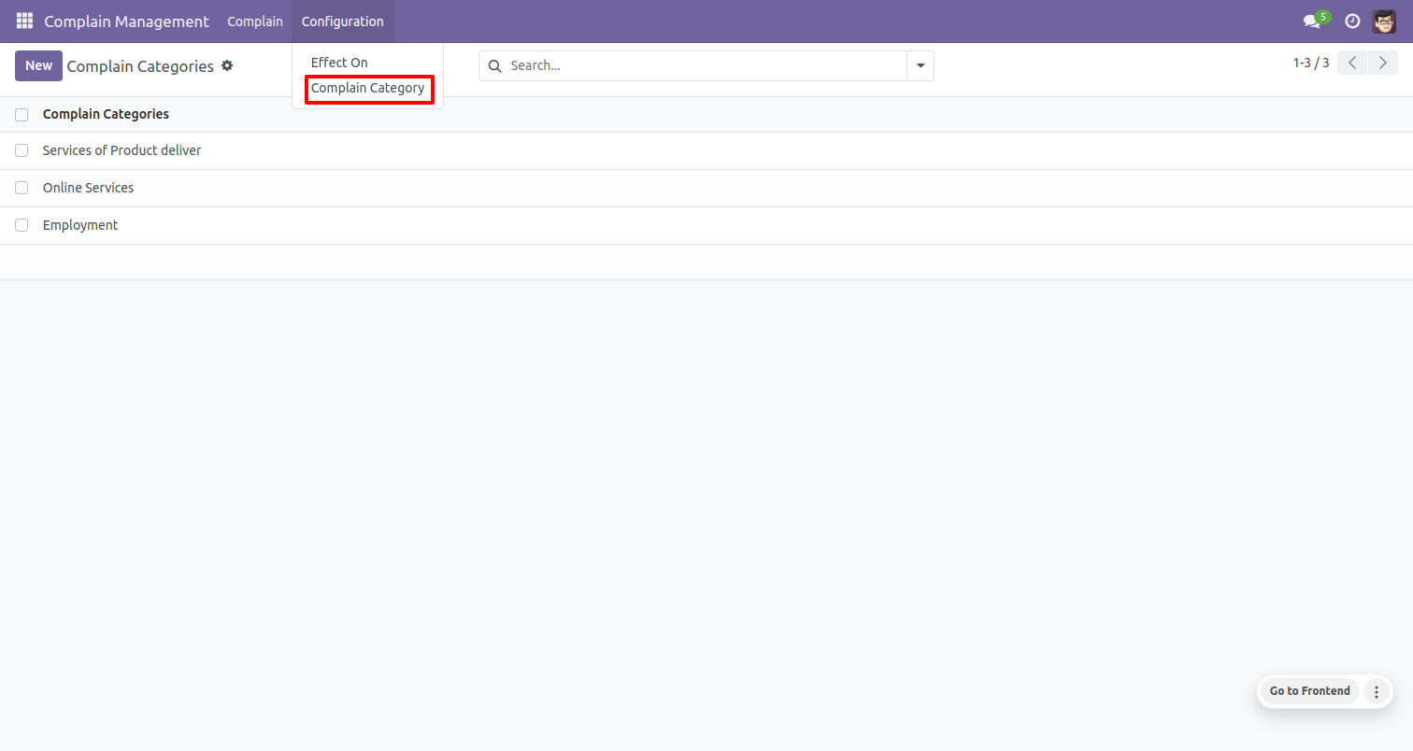Create a New complain category
Image resolution: width=1413 pixels, height=751 pixels.
[x=38, y=65]
